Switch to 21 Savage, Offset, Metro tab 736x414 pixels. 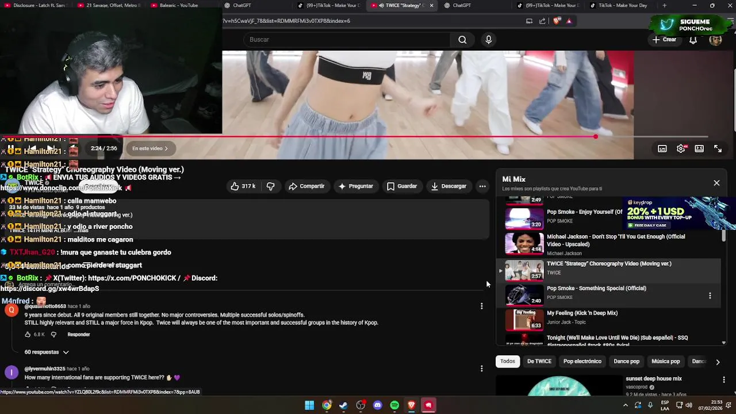point(109,5)
